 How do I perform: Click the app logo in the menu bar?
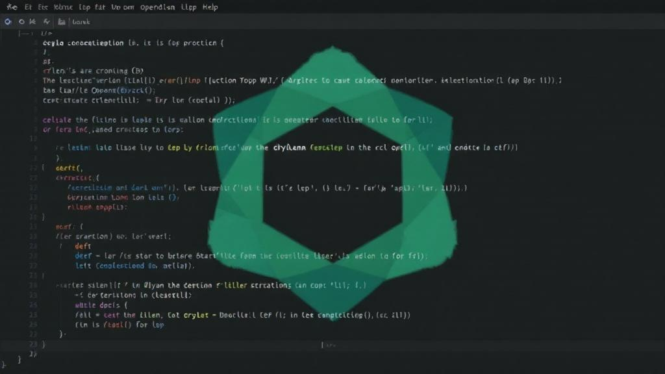click(x=12, y=7)
